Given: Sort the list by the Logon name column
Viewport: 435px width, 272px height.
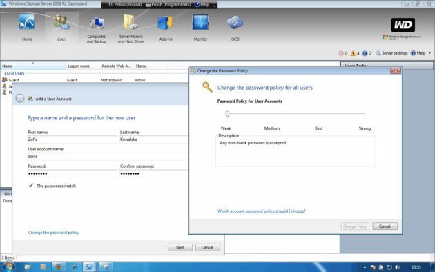Looking at the screenshot, I should click(83, 66).
